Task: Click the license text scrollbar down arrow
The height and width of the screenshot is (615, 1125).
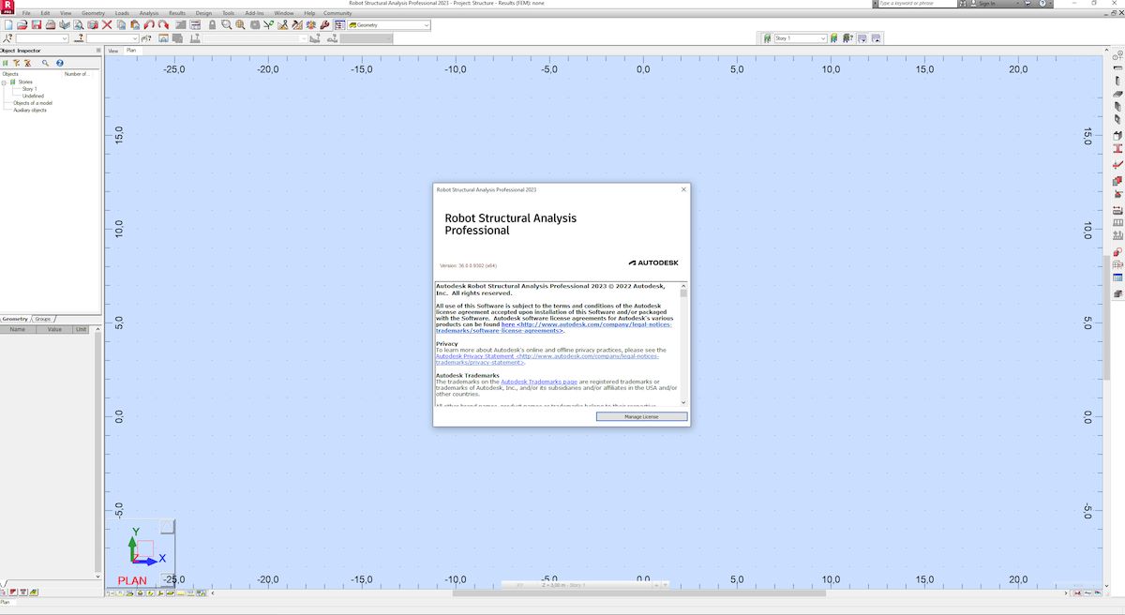Action: point(683,402)
